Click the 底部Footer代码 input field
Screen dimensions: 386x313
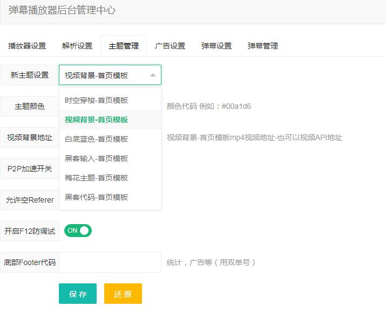(x=110, y=262)
